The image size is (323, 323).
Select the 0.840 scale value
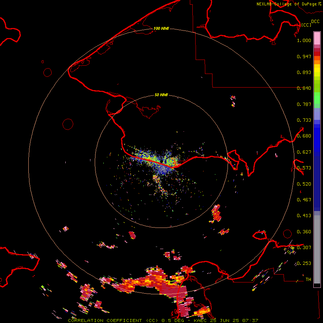tap(304, 88)
